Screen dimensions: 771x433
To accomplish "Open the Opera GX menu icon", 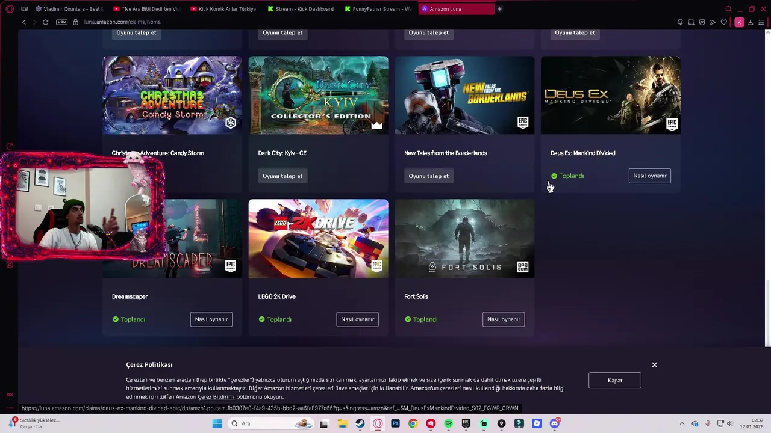I will click(x=10, y=9).
